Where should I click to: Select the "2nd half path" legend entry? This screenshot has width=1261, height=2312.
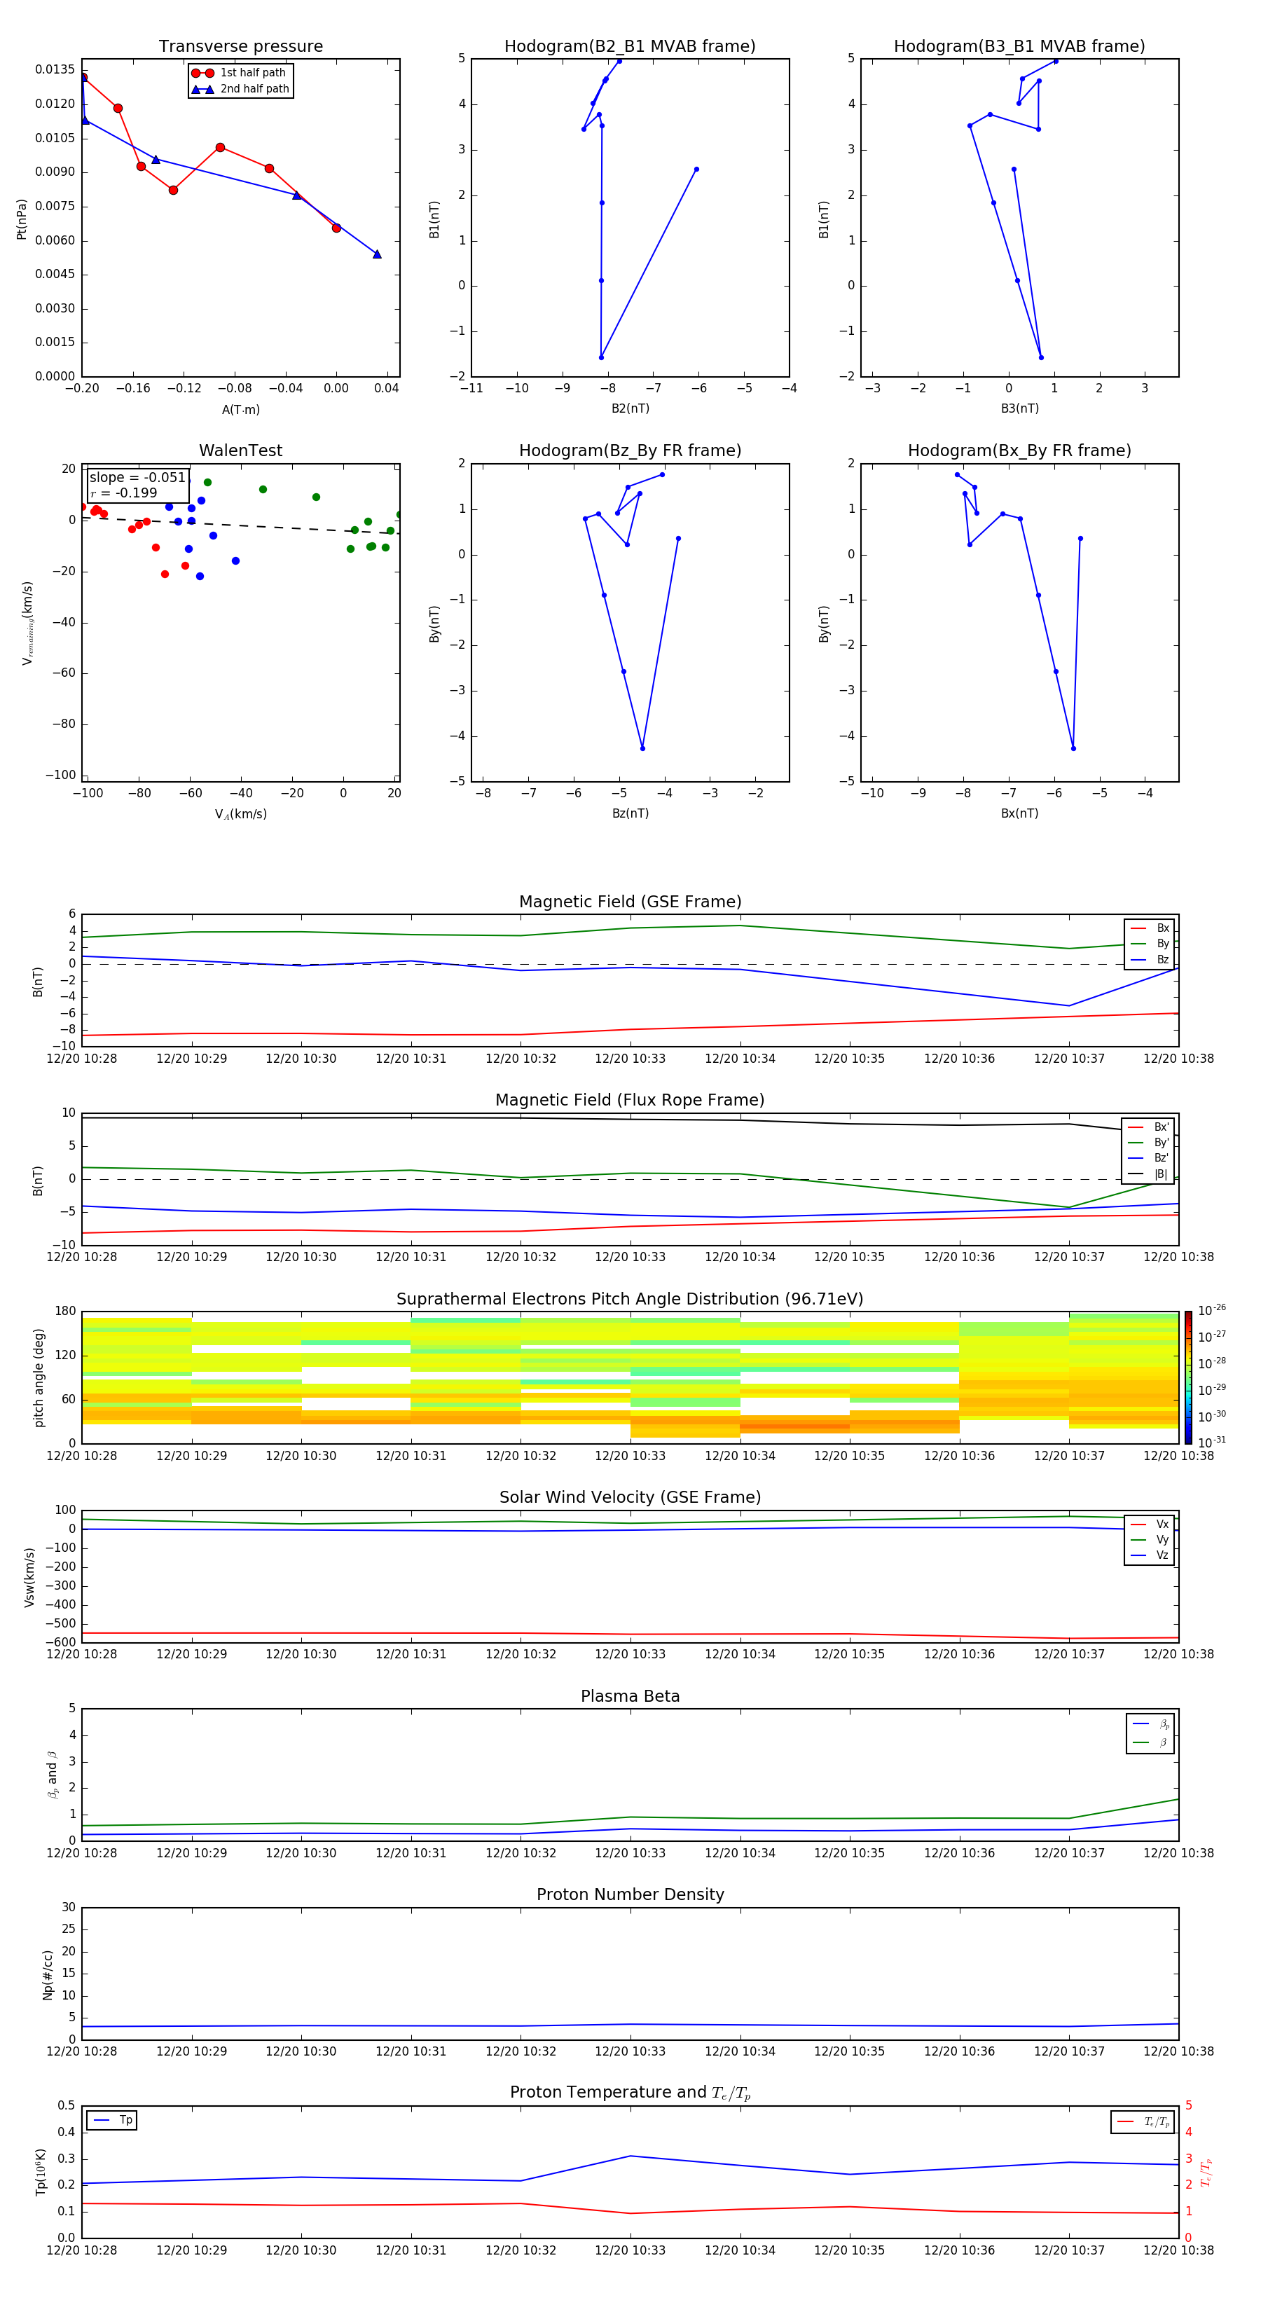pos(240,89)
